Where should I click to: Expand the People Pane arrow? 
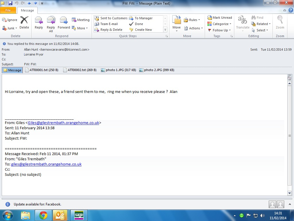[290, 204]
